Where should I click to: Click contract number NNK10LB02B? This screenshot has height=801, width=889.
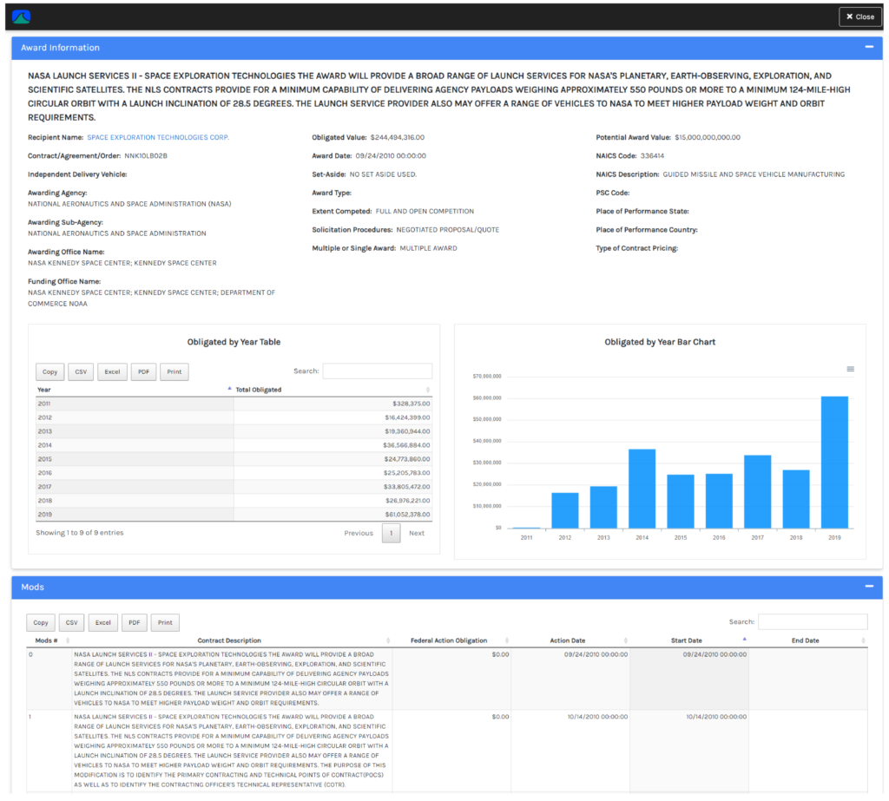[146, 156]
